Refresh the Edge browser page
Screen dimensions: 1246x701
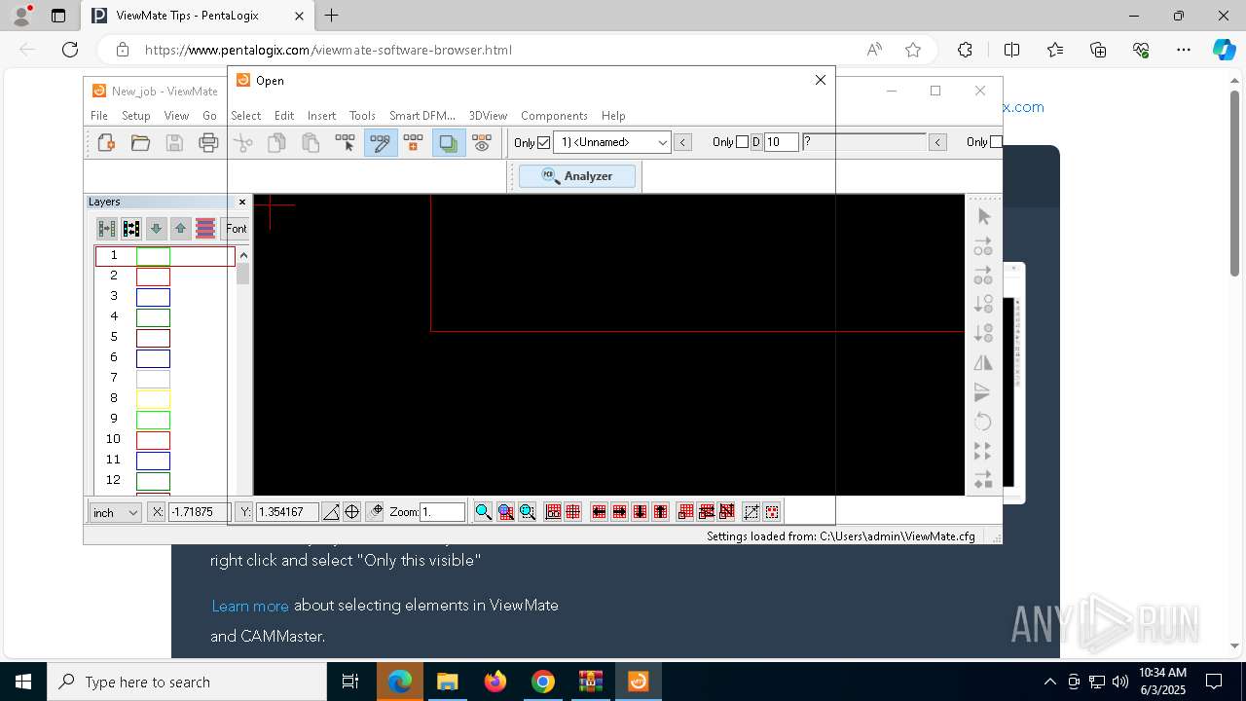[x=70, y=50]
